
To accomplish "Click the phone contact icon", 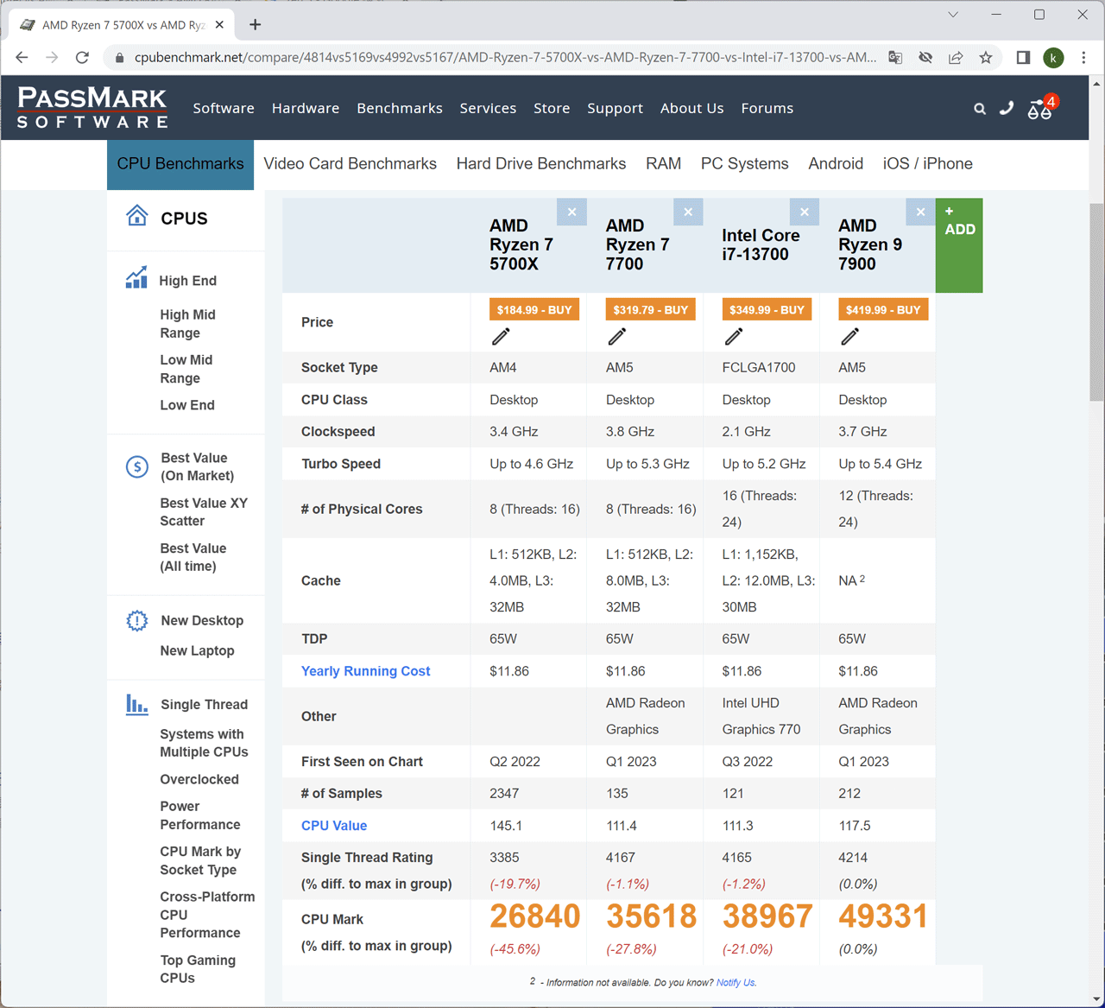I will (x=1007, y=108).
